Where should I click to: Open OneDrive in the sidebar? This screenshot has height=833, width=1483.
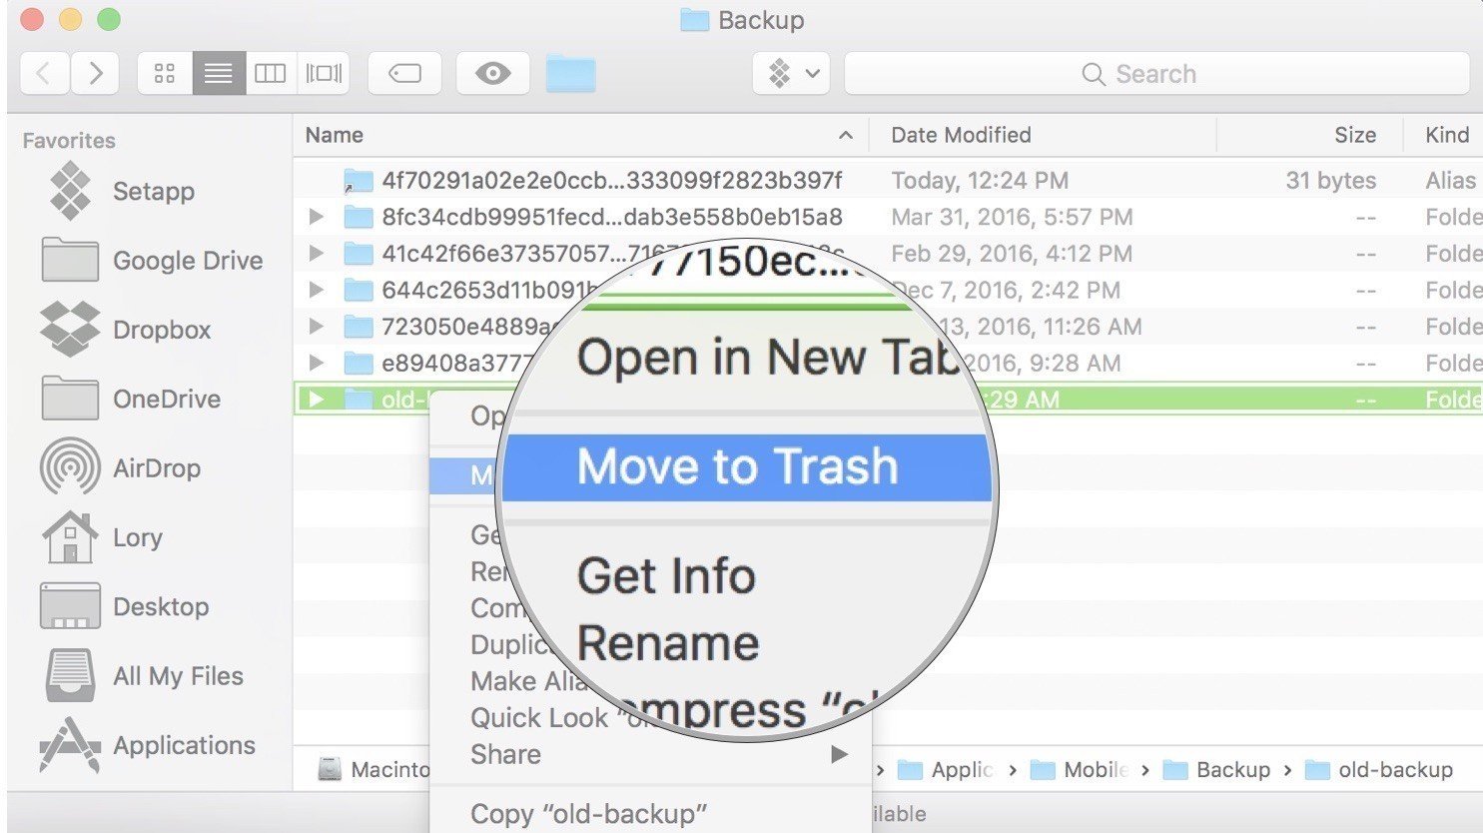(131, 399)
